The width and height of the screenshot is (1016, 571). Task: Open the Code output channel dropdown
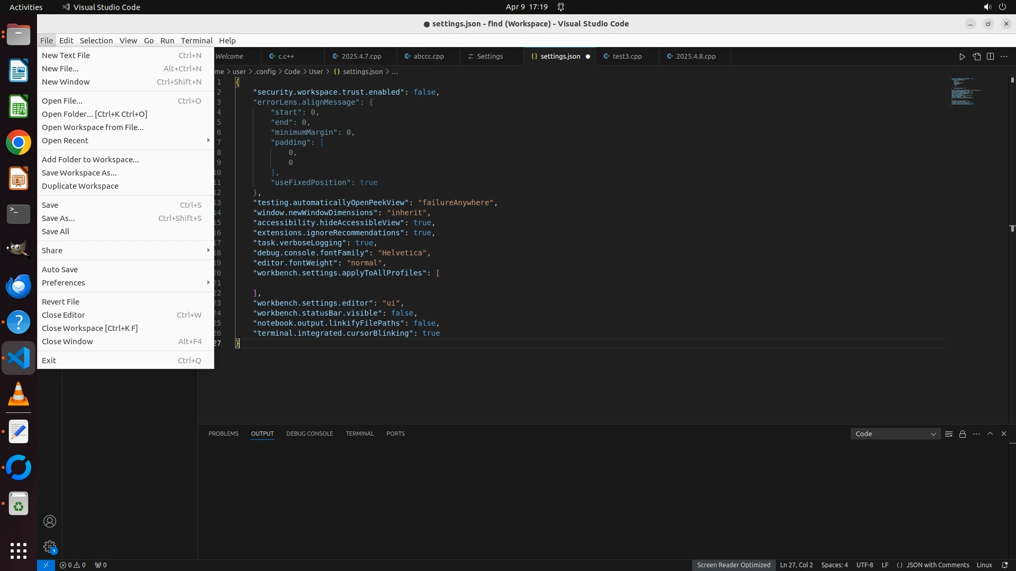(x=895, y=434)
